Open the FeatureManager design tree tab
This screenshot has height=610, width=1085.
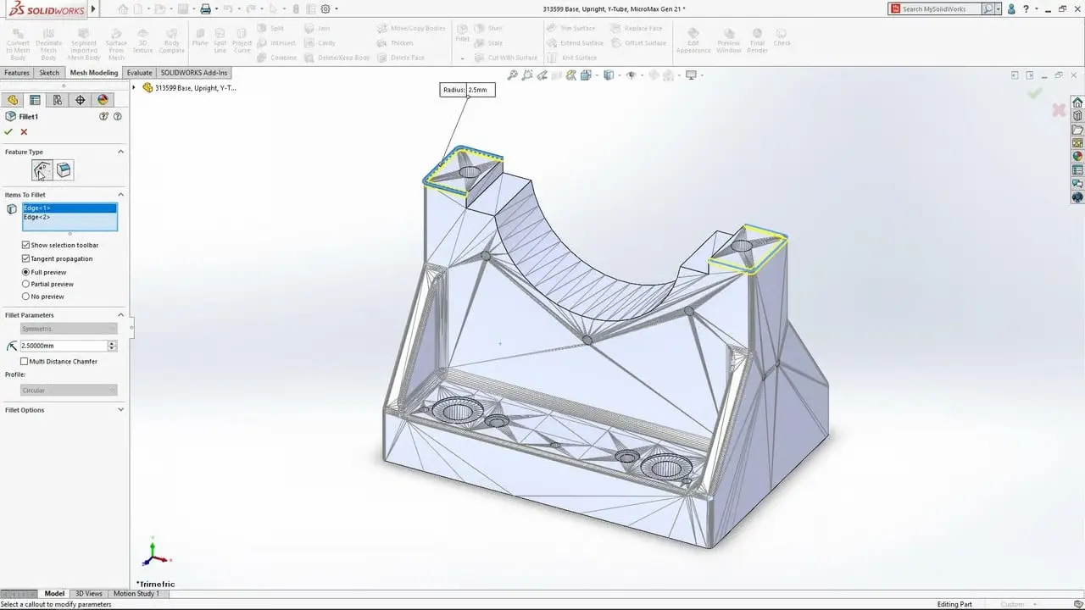(13, 100)
